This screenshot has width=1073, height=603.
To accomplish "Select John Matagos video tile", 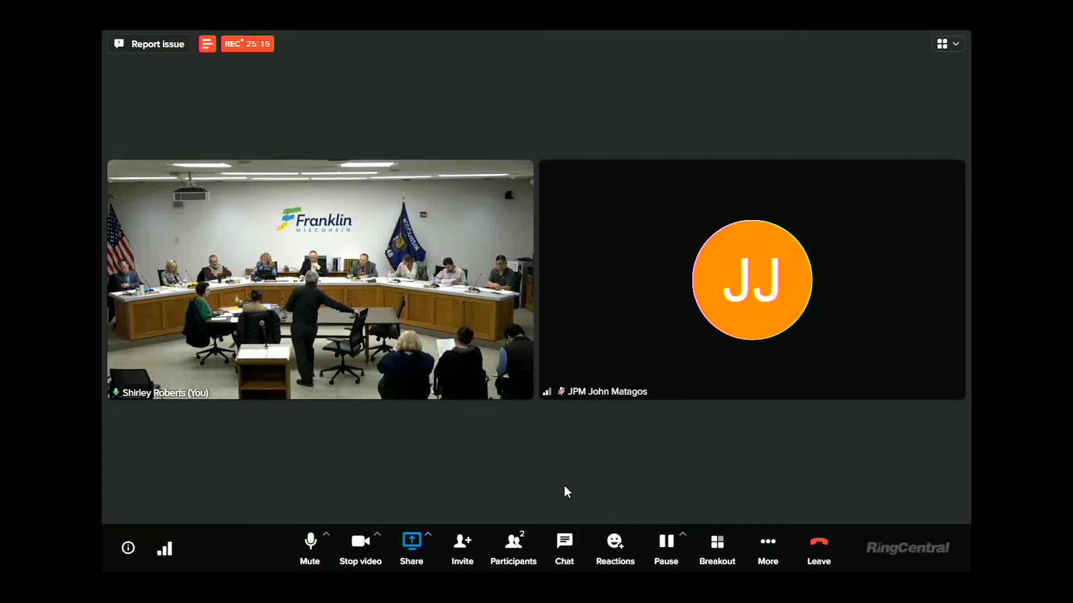I will (x=752, y=279).
